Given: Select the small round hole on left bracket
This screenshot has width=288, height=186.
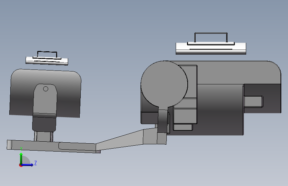Looking at the screenshot, I should point(46,89).
